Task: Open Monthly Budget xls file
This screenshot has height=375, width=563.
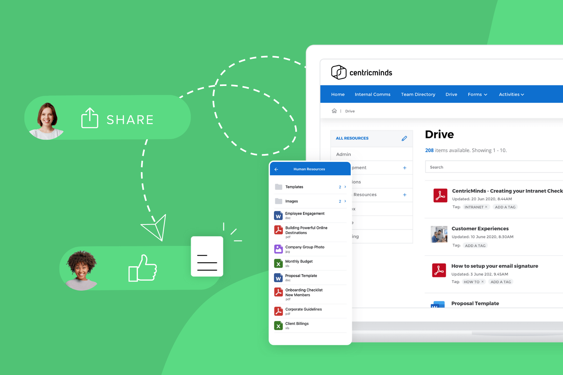Action: 310,263
